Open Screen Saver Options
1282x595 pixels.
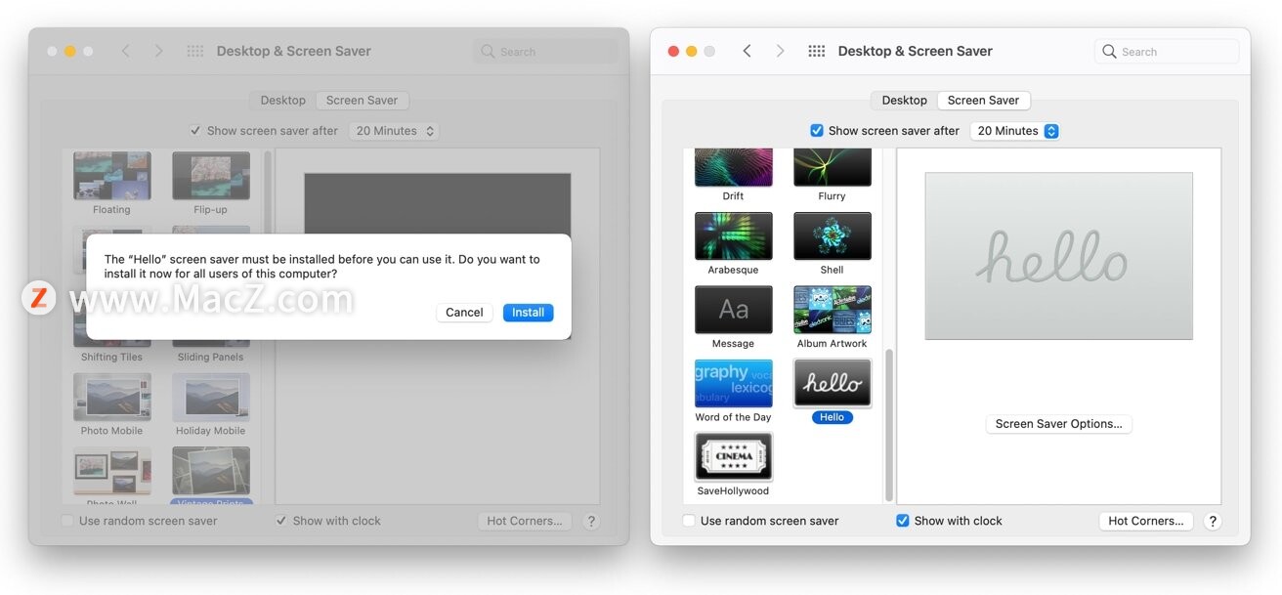(x=1058, y=424)
